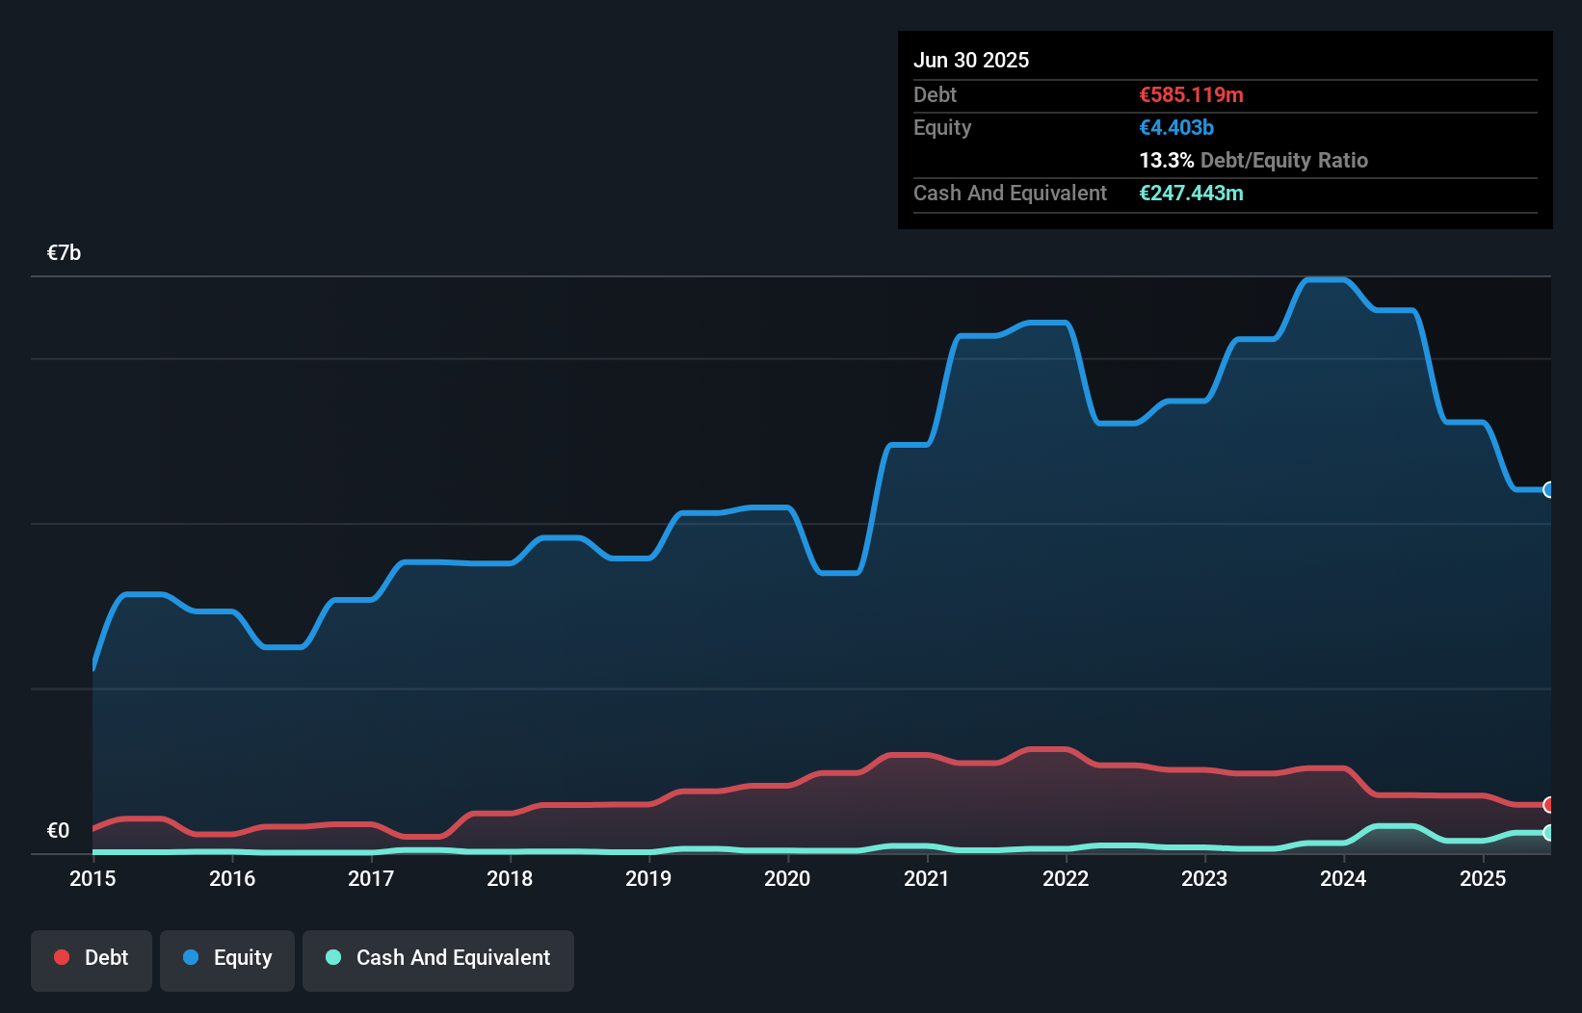Click the €7b y-axis label
The width and height of the screenshot is (1582, 1013).
click(x=65, y=253)
